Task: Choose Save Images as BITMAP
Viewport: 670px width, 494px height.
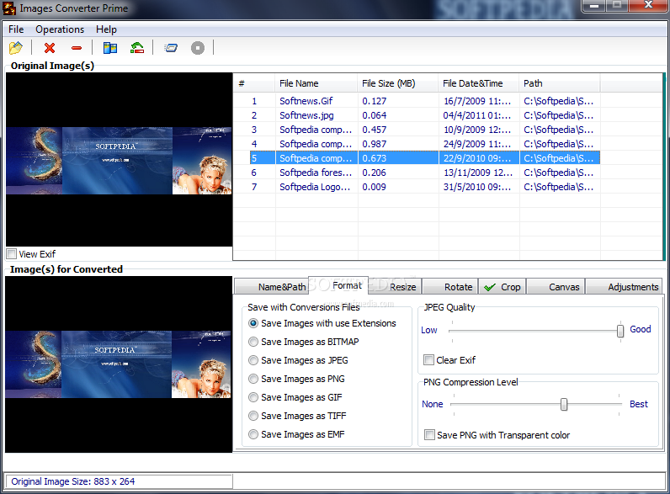Action: click(253, 342)
